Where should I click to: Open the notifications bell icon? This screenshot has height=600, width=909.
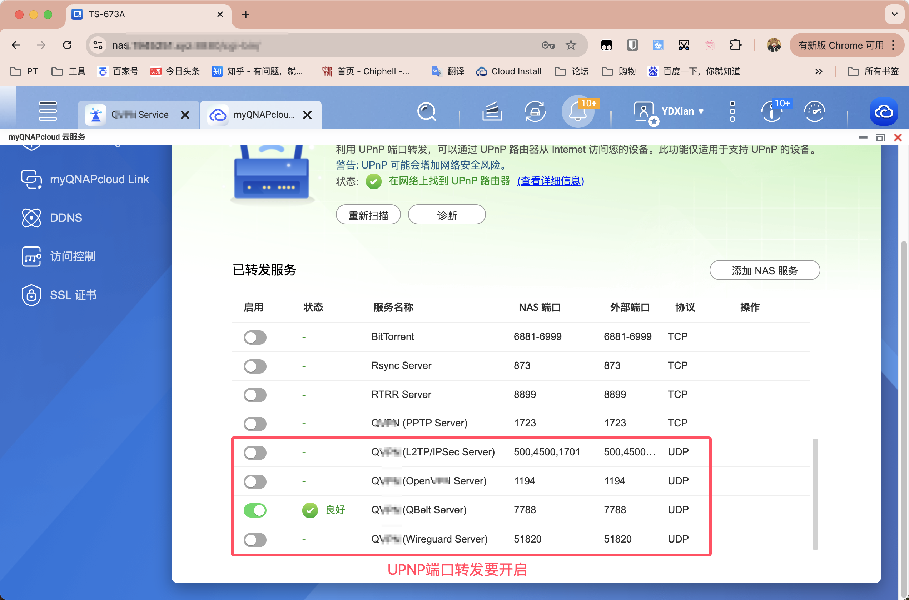(x=577, y=112)
